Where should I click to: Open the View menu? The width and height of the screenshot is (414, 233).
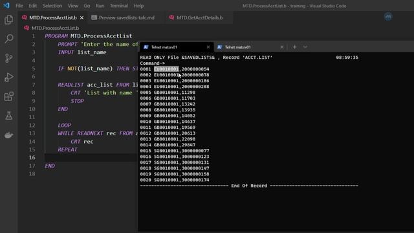73,6
